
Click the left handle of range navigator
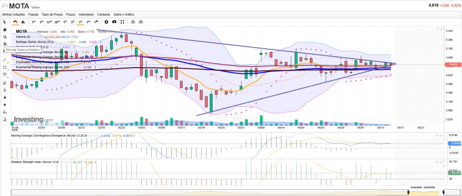point(408,192)
